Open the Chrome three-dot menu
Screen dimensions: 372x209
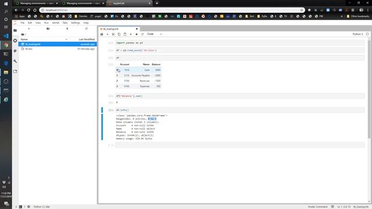(x=368, y=10)
